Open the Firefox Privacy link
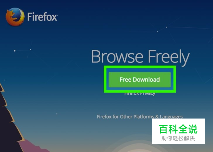 tap(140, 94)
